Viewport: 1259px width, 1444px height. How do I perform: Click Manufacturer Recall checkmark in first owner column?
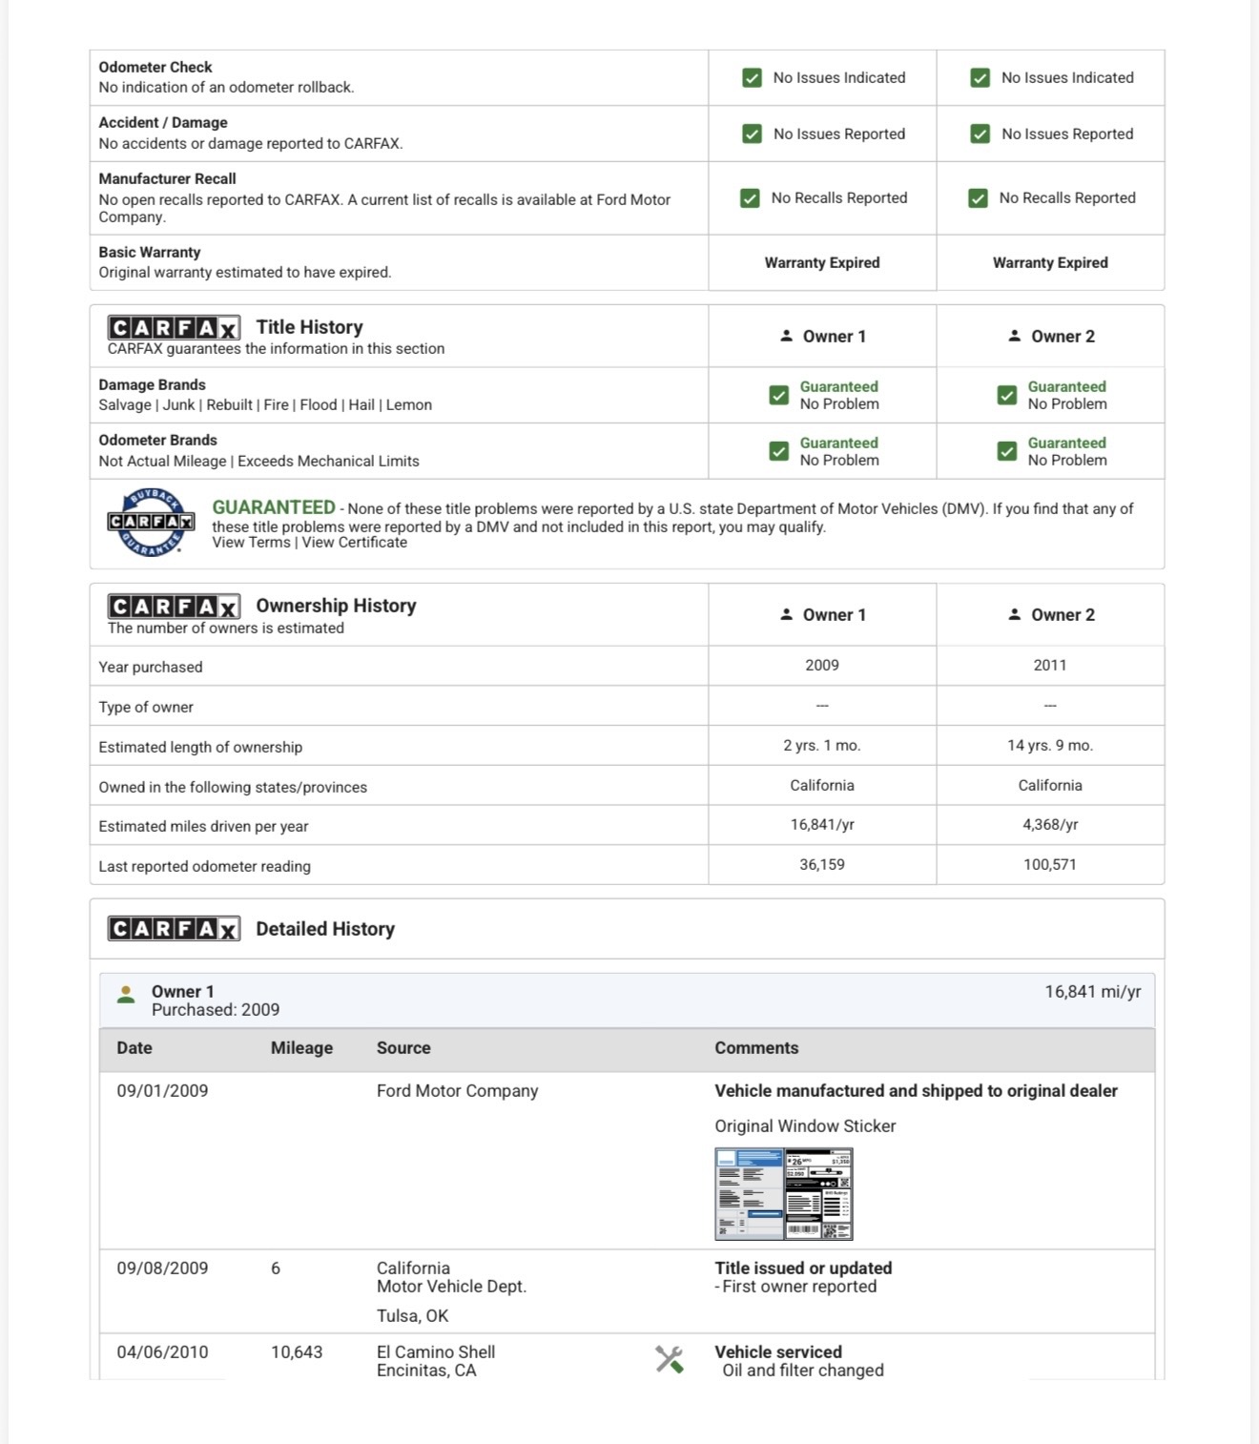(x=751, y=198)
